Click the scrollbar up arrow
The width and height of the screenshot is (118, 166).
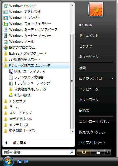coord(72,5)
